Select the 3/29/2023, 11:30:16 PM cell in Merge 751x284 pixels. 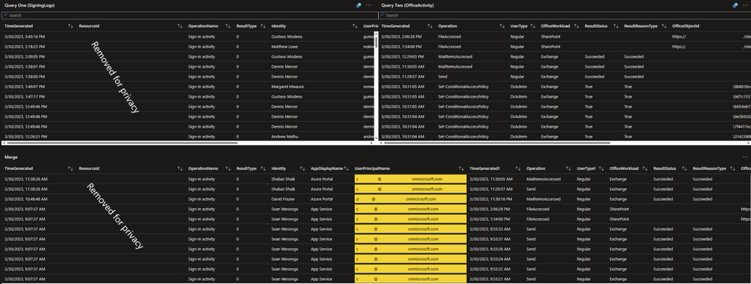492,199
